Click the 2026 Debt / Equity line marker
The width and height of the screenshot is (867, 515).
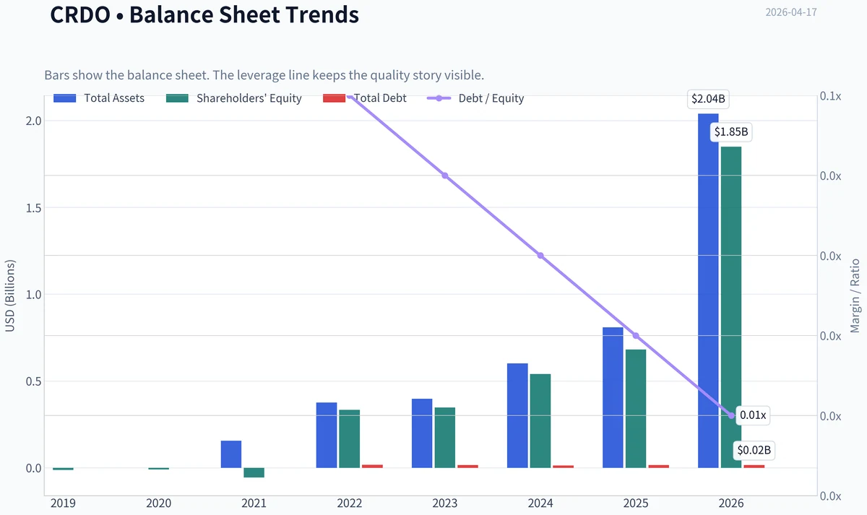click(731, 415)
